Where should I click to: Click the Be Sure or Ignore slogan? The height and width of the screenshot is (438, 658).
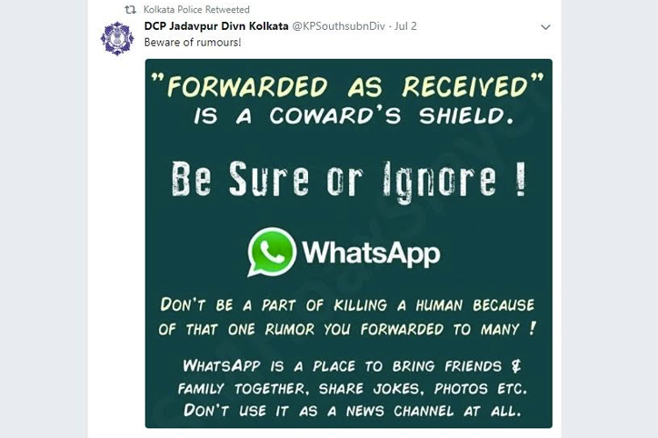[348, 179]
